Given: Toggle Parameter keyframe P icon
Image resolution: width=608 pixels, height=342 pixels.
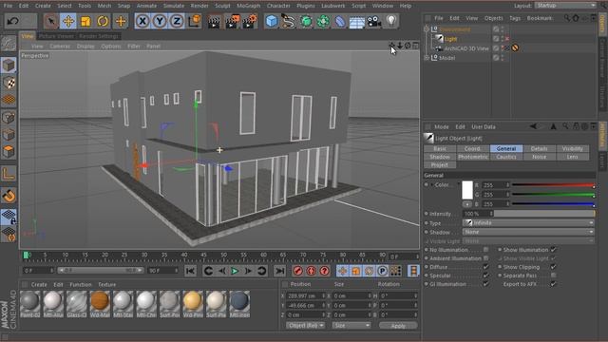Looking at the screenshot, I should pos(382,271).
